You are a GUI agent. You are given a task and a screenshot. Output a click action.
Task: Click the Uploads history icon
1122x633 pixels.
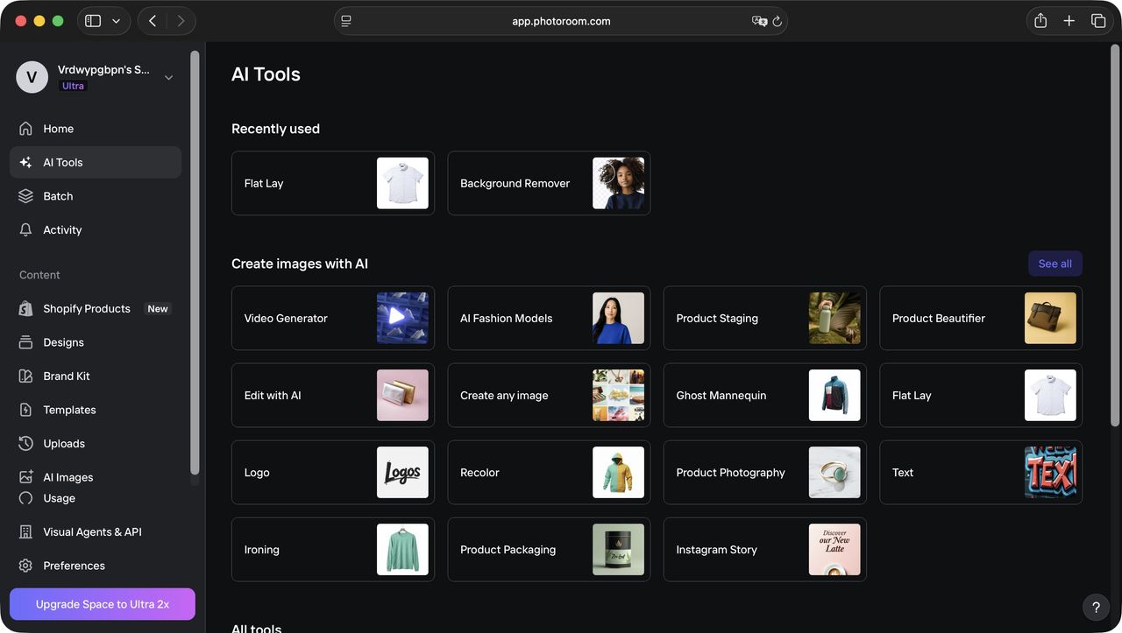click(x=25, y=443)
